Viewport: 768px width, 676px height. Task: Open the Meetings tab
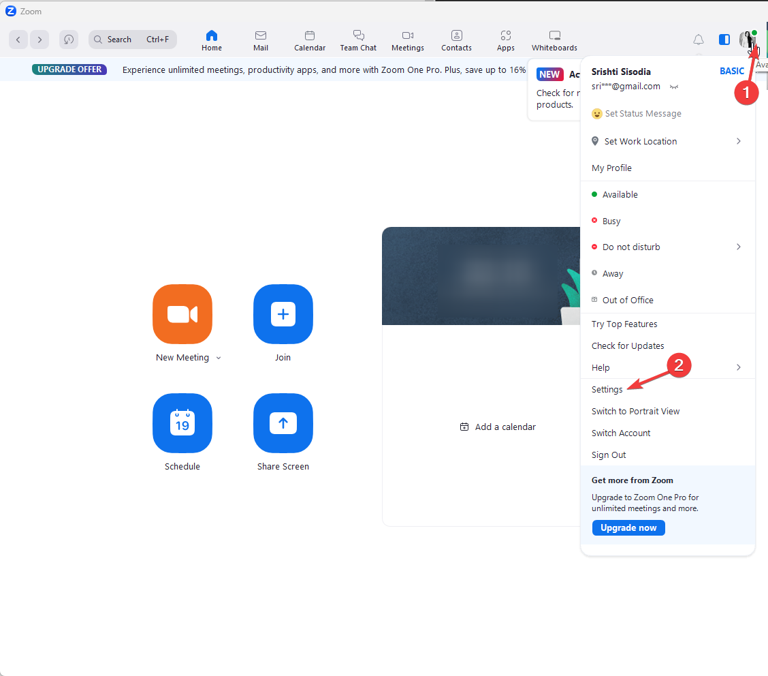408,41
